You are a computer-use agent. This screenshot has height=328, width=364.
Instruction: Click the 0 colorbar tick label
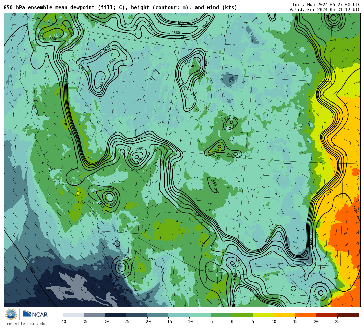[x=232, y=322]
